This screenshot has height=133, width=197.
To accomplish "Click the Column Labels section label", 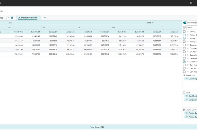I will coord(191,110).
